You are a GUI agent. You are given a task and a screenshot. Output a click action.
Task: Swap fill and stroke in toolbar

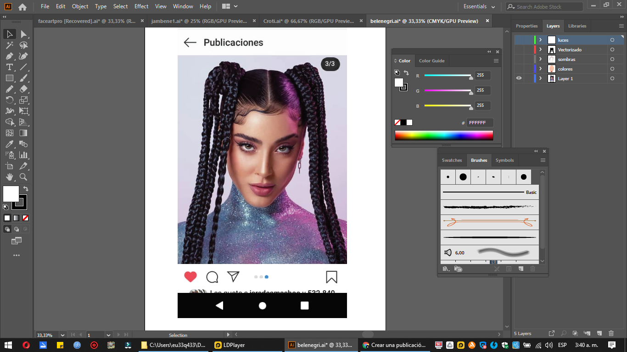26,188
